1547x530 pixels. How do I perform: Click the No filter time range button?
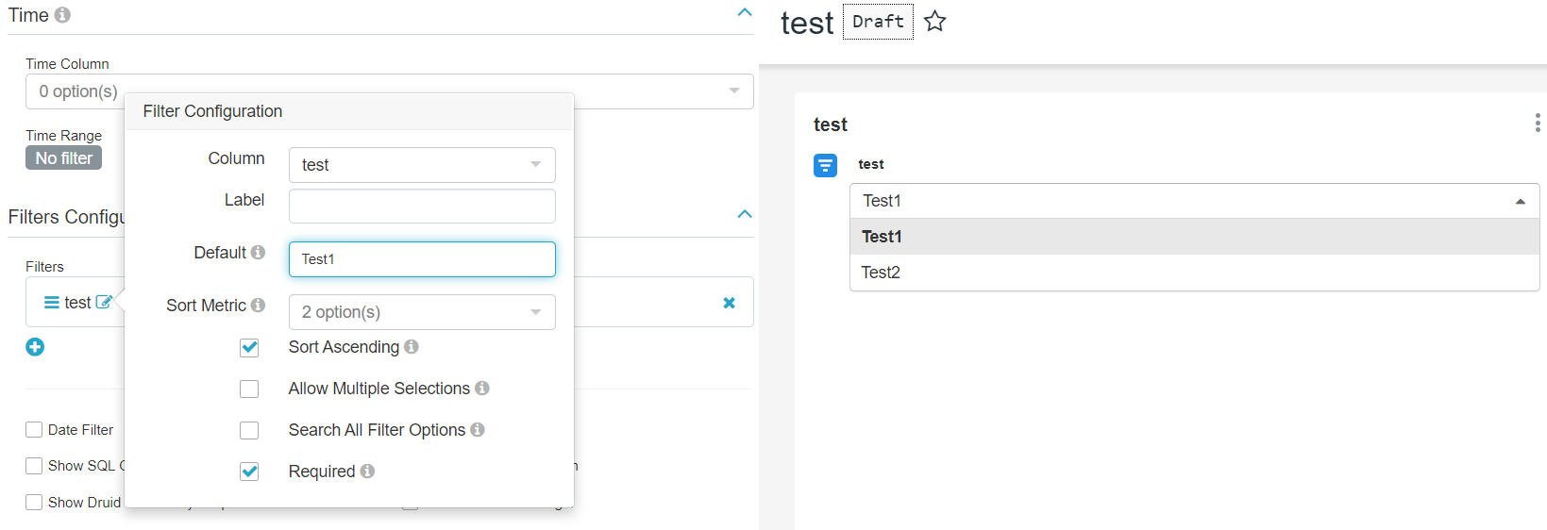tap(63, 158)
